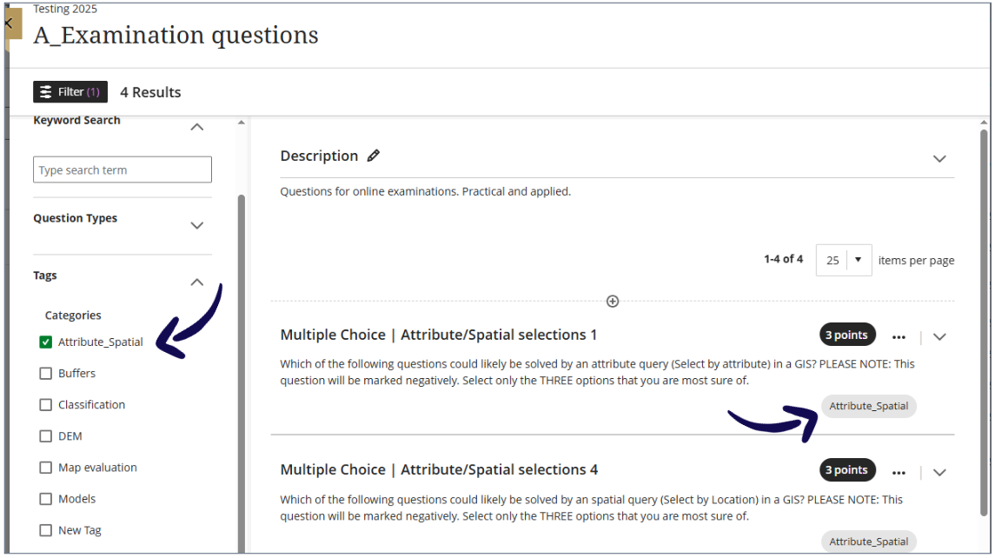Click the plus icon to add a question
The height and width of the screenshot is (558, 995).
[x=613, y=301]
